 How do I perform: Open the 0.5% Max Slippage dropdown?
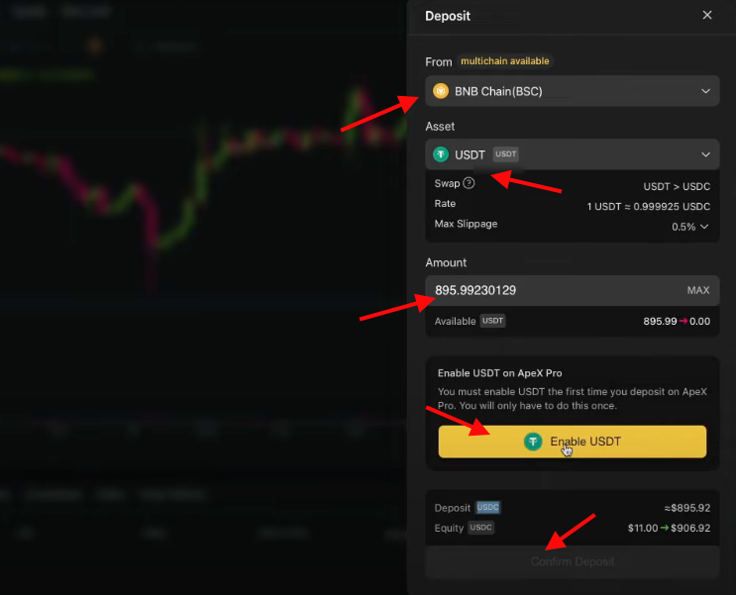point(689,227)
